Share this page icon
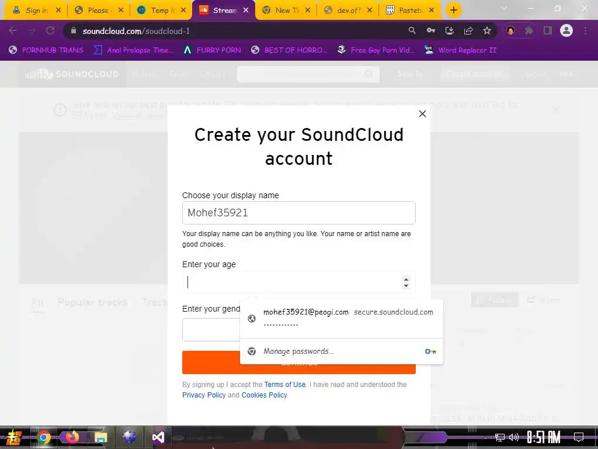 pyautogui.click(x=468, y=30)
